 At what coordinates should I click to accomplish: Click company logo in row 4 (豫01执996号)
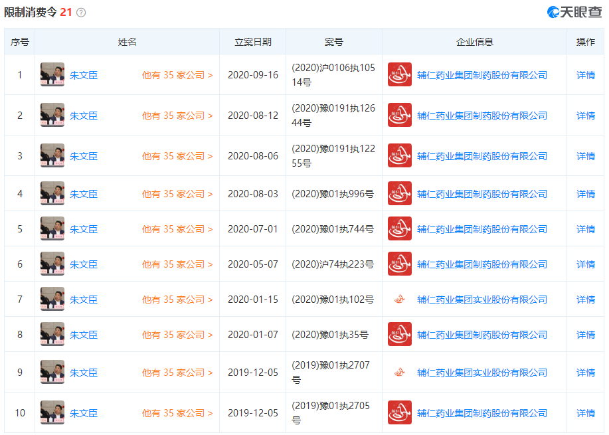pos(400,193)
